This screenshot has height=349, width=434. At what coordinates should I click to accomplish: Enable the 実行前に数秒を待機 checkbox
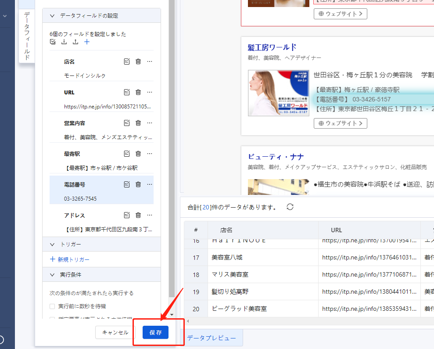coord(52,306)
